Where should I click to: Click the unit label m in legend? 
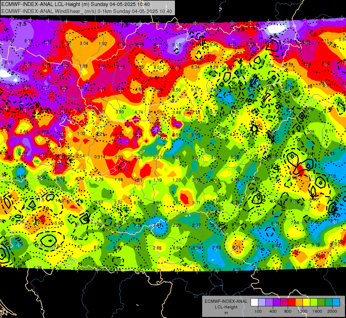[x=226, y=313]
